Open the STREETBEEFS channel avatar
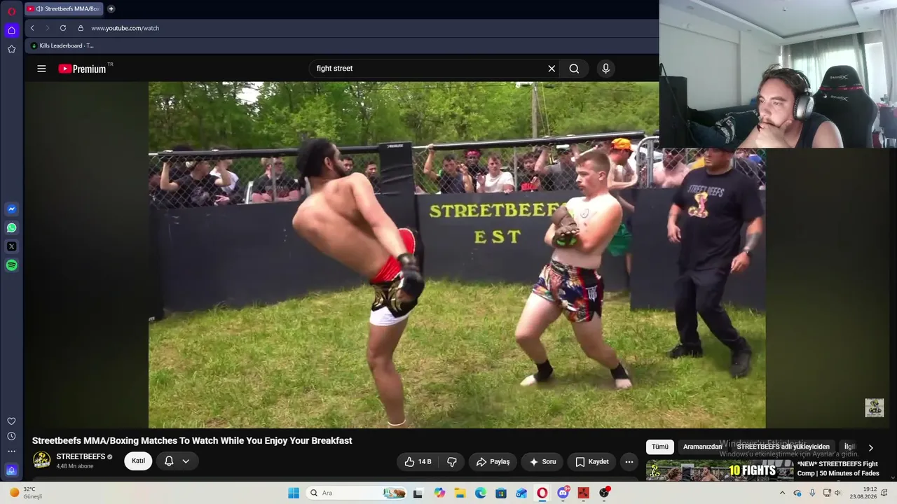 (42, 460)
